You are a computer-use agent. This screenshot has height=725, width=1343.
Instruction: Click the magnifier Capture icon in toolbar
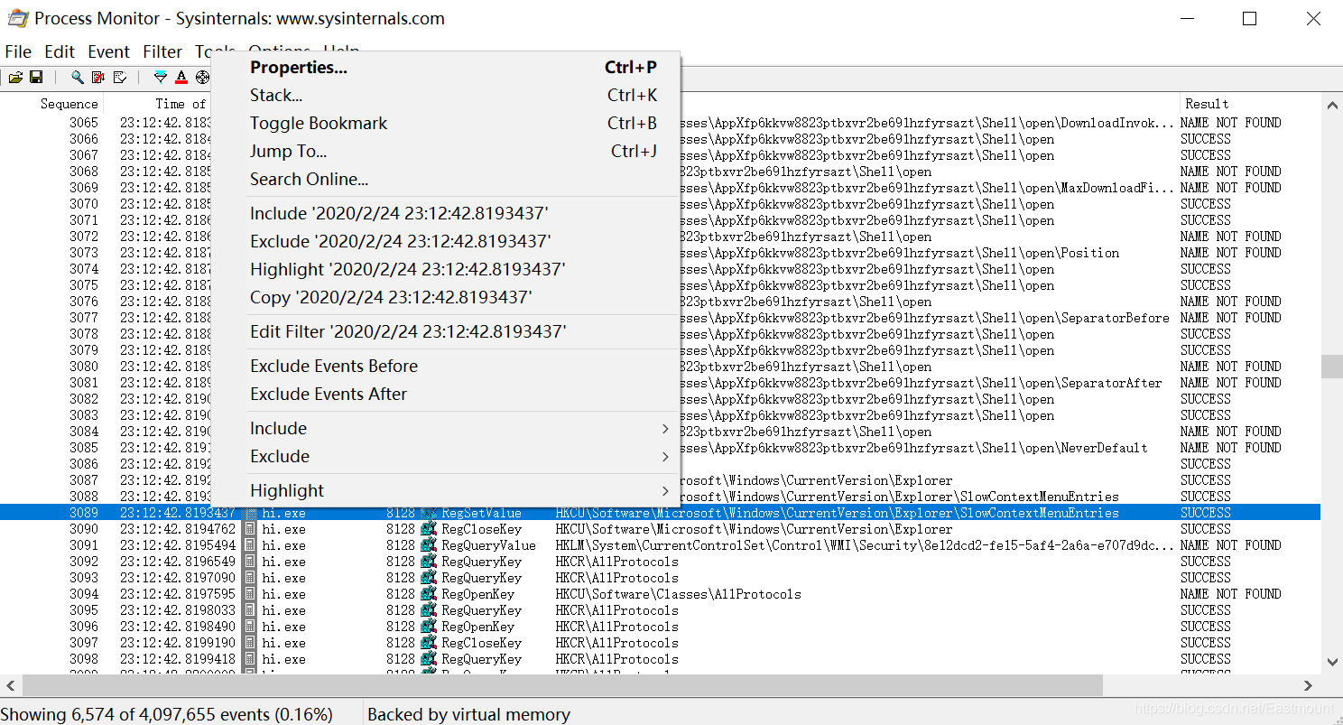click(78, 78)
